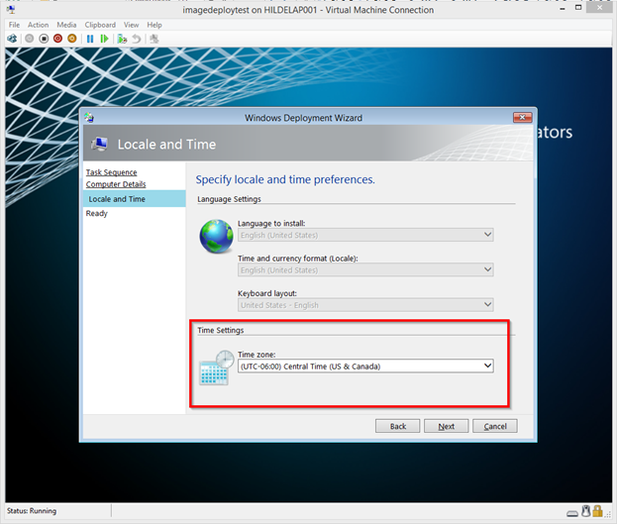
Task: Click the 'Time and currency format (Locale):' label
Action: [298, 259]
